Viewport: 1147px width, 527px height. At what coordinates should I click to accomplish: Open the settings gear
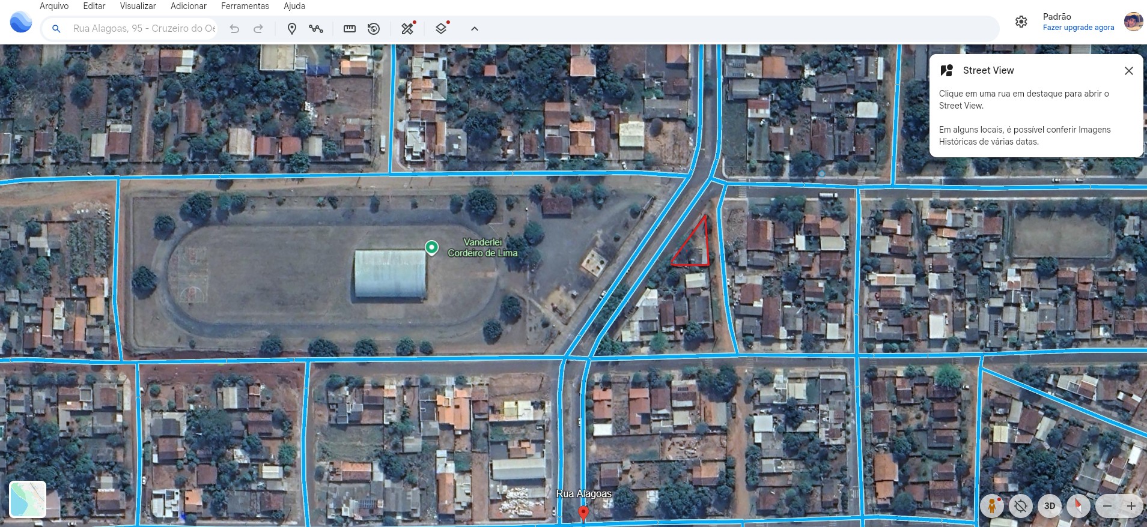[x=1021, y=22]
